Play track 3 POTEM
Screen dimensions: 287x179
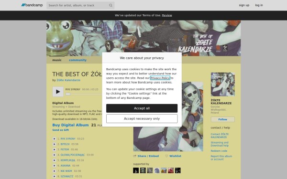(54, 149)
